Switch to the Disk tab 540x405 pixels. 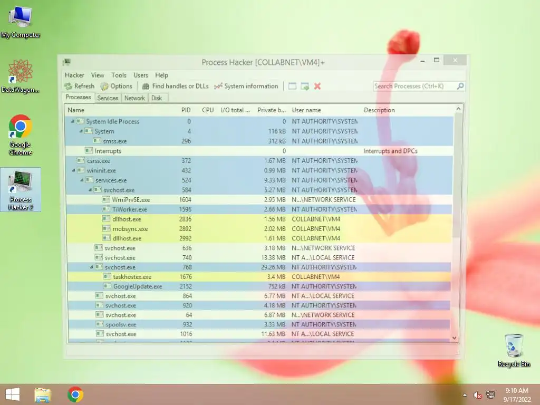click(x=157, y=98)
